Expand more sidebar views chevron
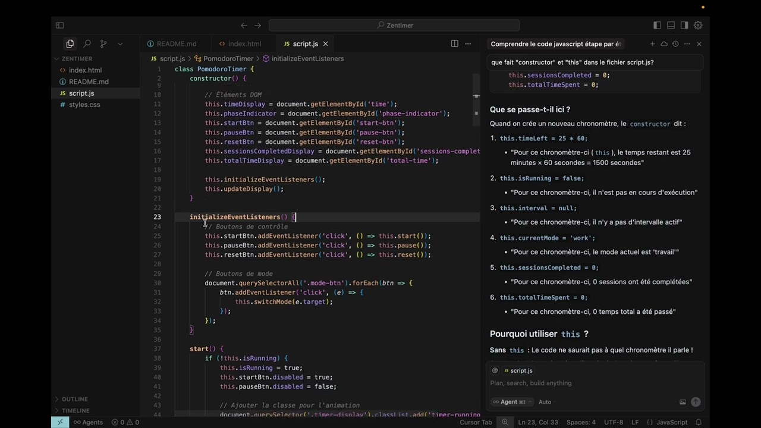This screenshot has height=428, width=761. (x=120, y=43)
